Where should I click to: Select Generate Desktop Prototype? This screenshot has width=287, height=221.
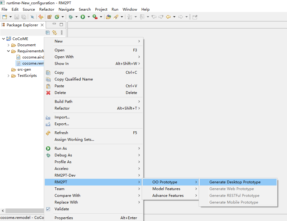(x=235, y=182)
